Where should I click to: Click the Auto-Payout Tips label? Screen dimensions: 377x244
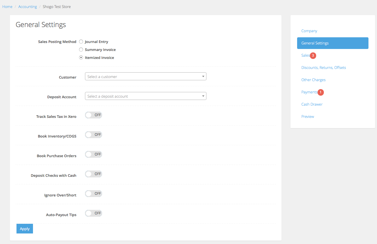[x=61, y=215]
